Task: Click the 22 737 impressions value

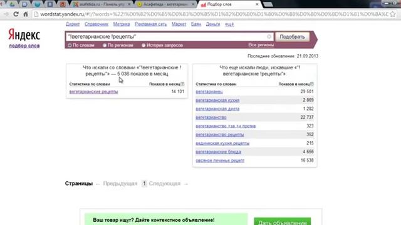Action: click(307, 117)
